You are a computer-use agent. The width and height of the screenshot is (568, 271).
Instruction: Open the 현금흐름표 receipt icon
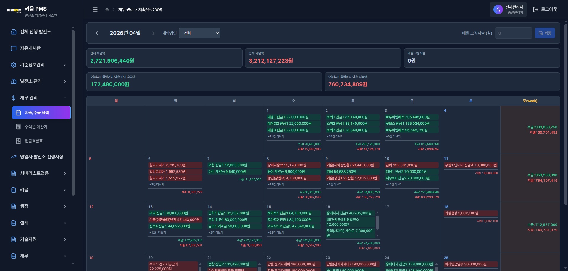point(18,141)
